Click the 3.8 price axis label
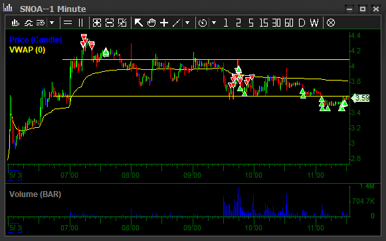The width and height of the screenshot is (386, 241). click(x=356, y=81)
